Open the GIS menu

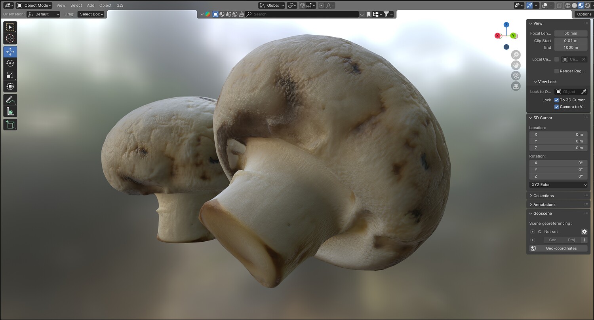[120, 6]
